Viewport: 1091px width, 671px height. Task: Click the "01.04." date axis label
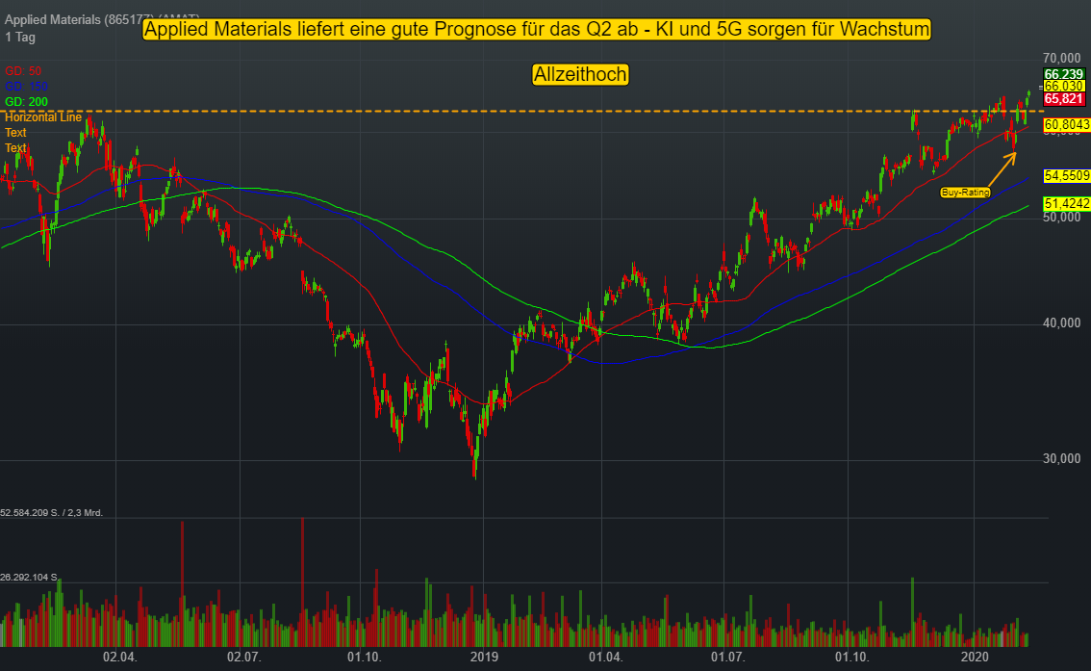click(x=605, y=658)
